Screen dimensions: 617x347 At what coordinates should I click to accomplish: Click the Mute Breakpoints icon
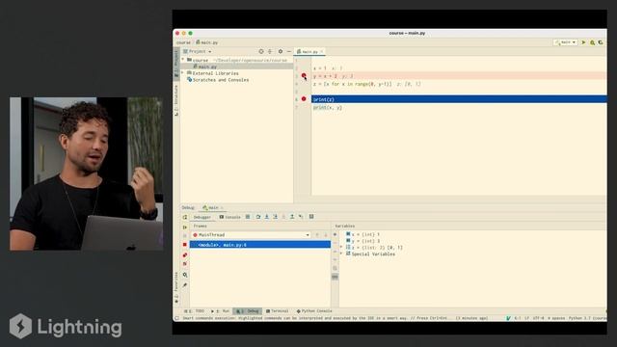pyautogui.click(x=185, y=263)
